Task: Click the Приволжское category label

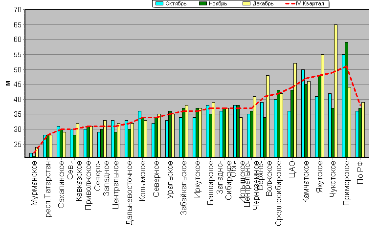Action: pos(89,185)
